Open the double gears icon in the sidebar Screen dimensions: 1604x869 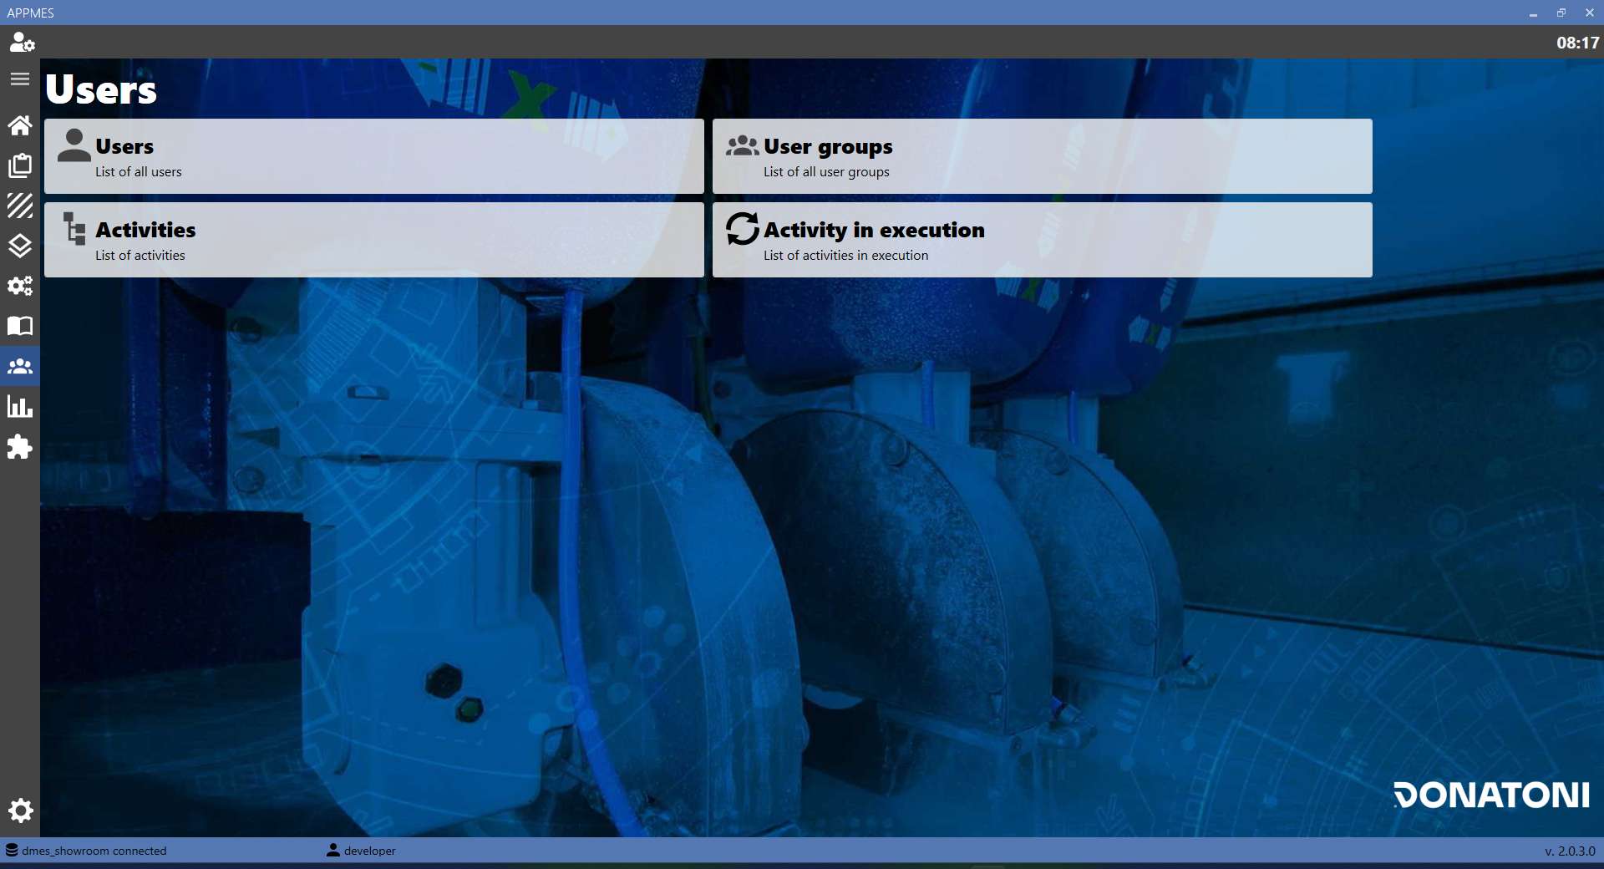(20, 286)
